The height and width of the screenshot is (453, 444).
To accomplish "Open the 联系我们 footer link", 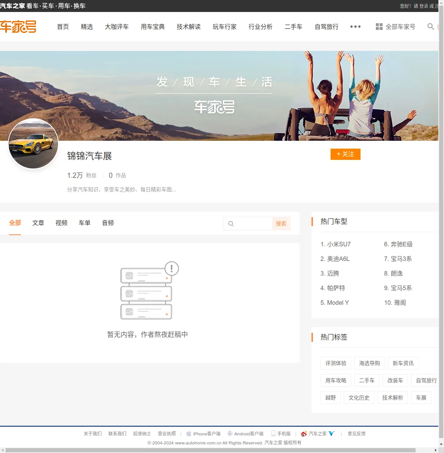I will [117, 434].
